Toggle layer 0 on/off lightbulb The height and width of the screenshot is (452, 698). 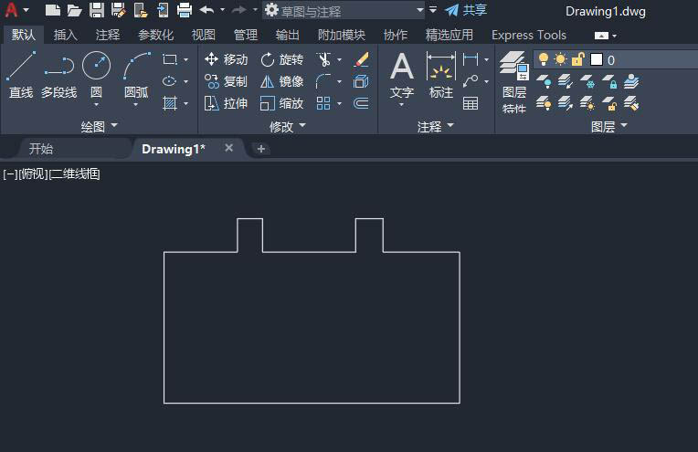point(543,59)
